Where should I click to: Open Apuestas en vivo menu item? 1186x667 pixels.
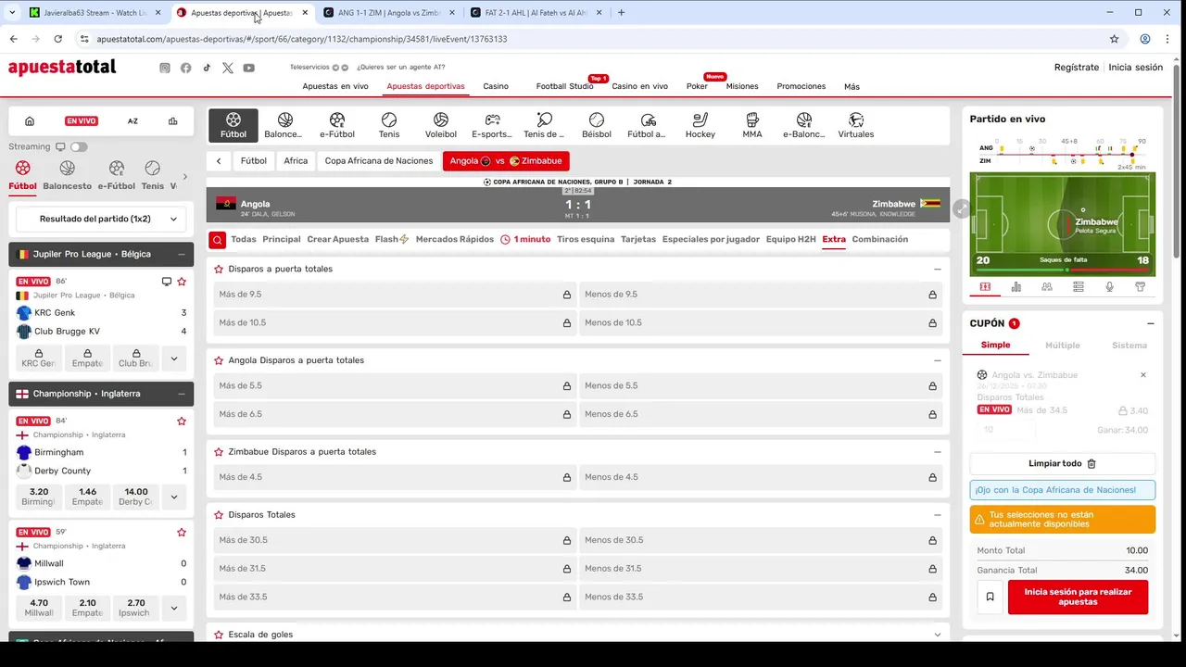335,86
